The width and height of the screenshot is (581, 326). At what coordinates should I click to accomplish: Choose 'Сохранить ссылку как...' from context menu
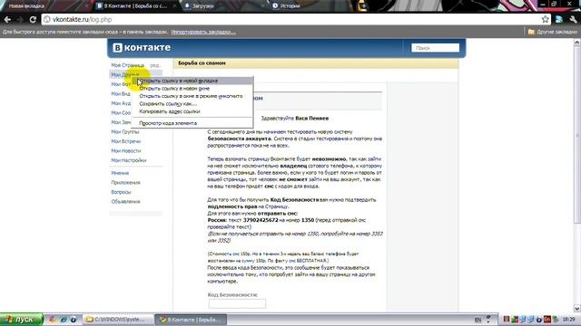click(x=192, y=104)
